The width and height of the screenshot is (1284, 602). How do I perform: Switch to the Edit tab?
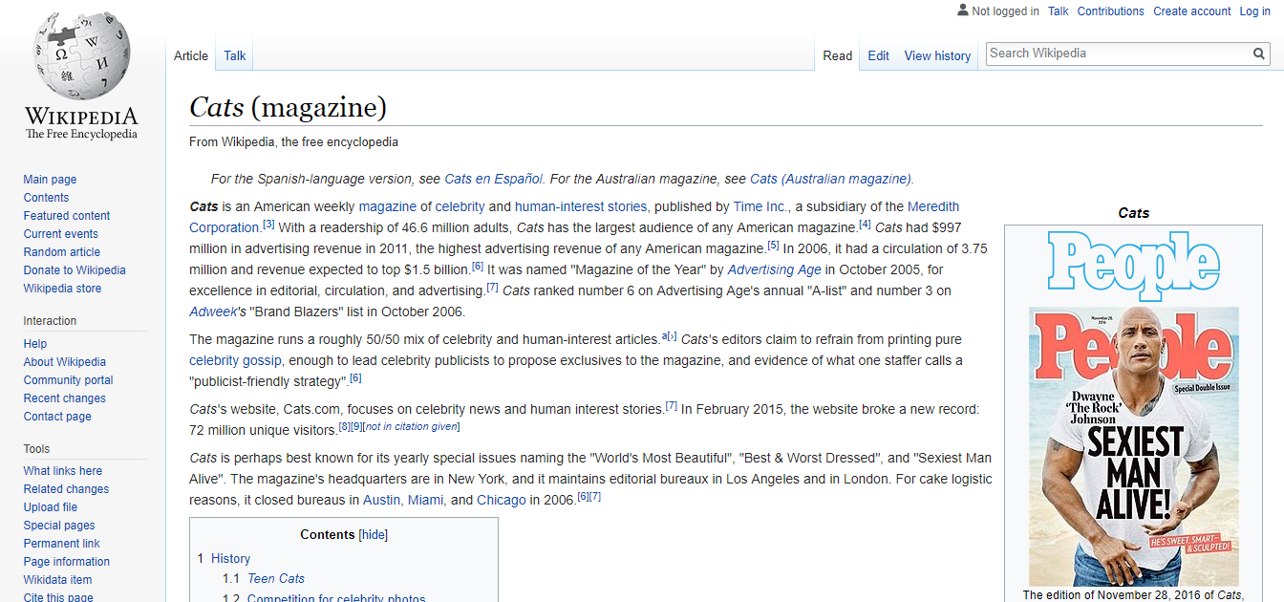pos(879,55)
